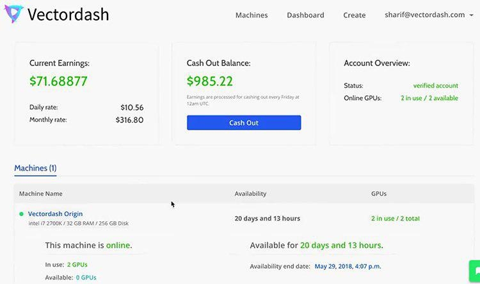This screenshot has width=480, height=284.
Task: Open the sharif@vectordash.com user menu
Action: pyautogui.click(x=424, y=15)
